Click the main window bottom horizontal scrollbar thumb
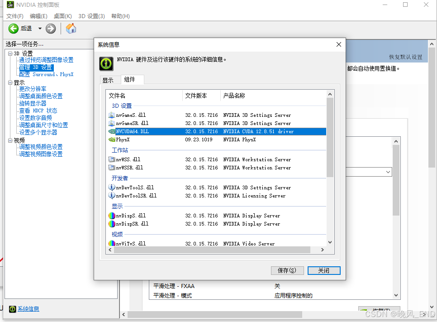This screenshot has height=322, width=437. [214, 314]
